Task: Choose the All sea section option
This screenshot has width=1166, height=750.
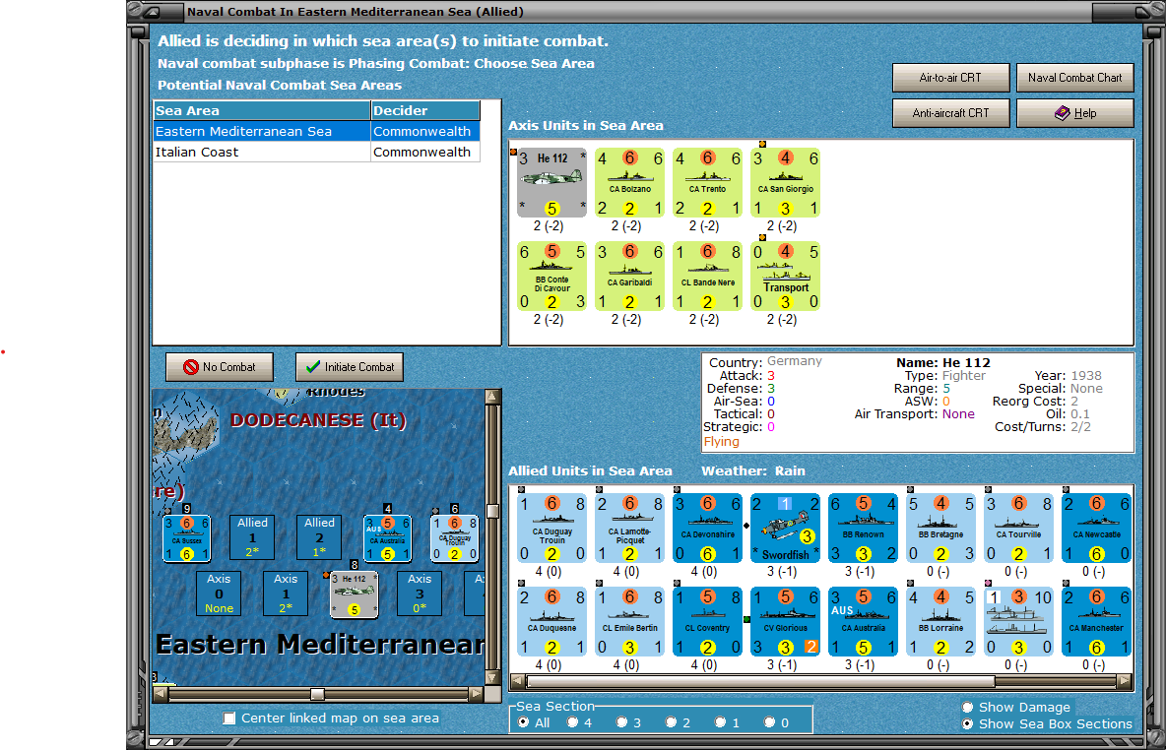Action: point(524,722)
